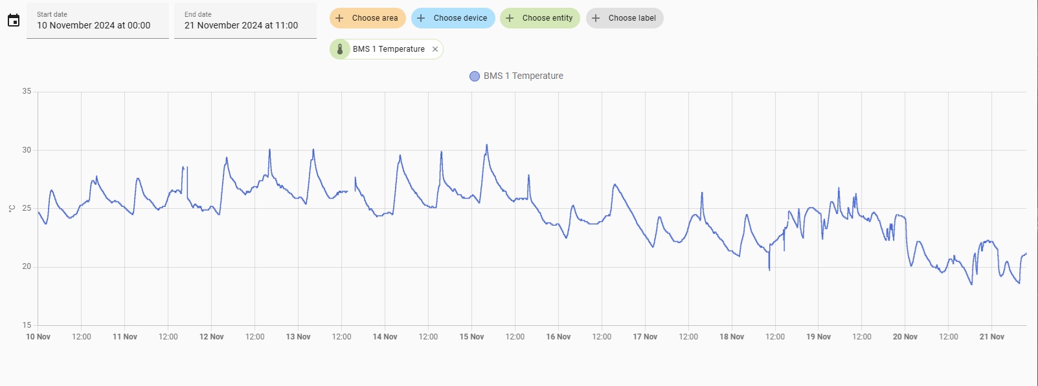The image size is (1038, 386).
Task: Click the highest temperature peak near 15 Nov
Action: [x=487, y=145]
